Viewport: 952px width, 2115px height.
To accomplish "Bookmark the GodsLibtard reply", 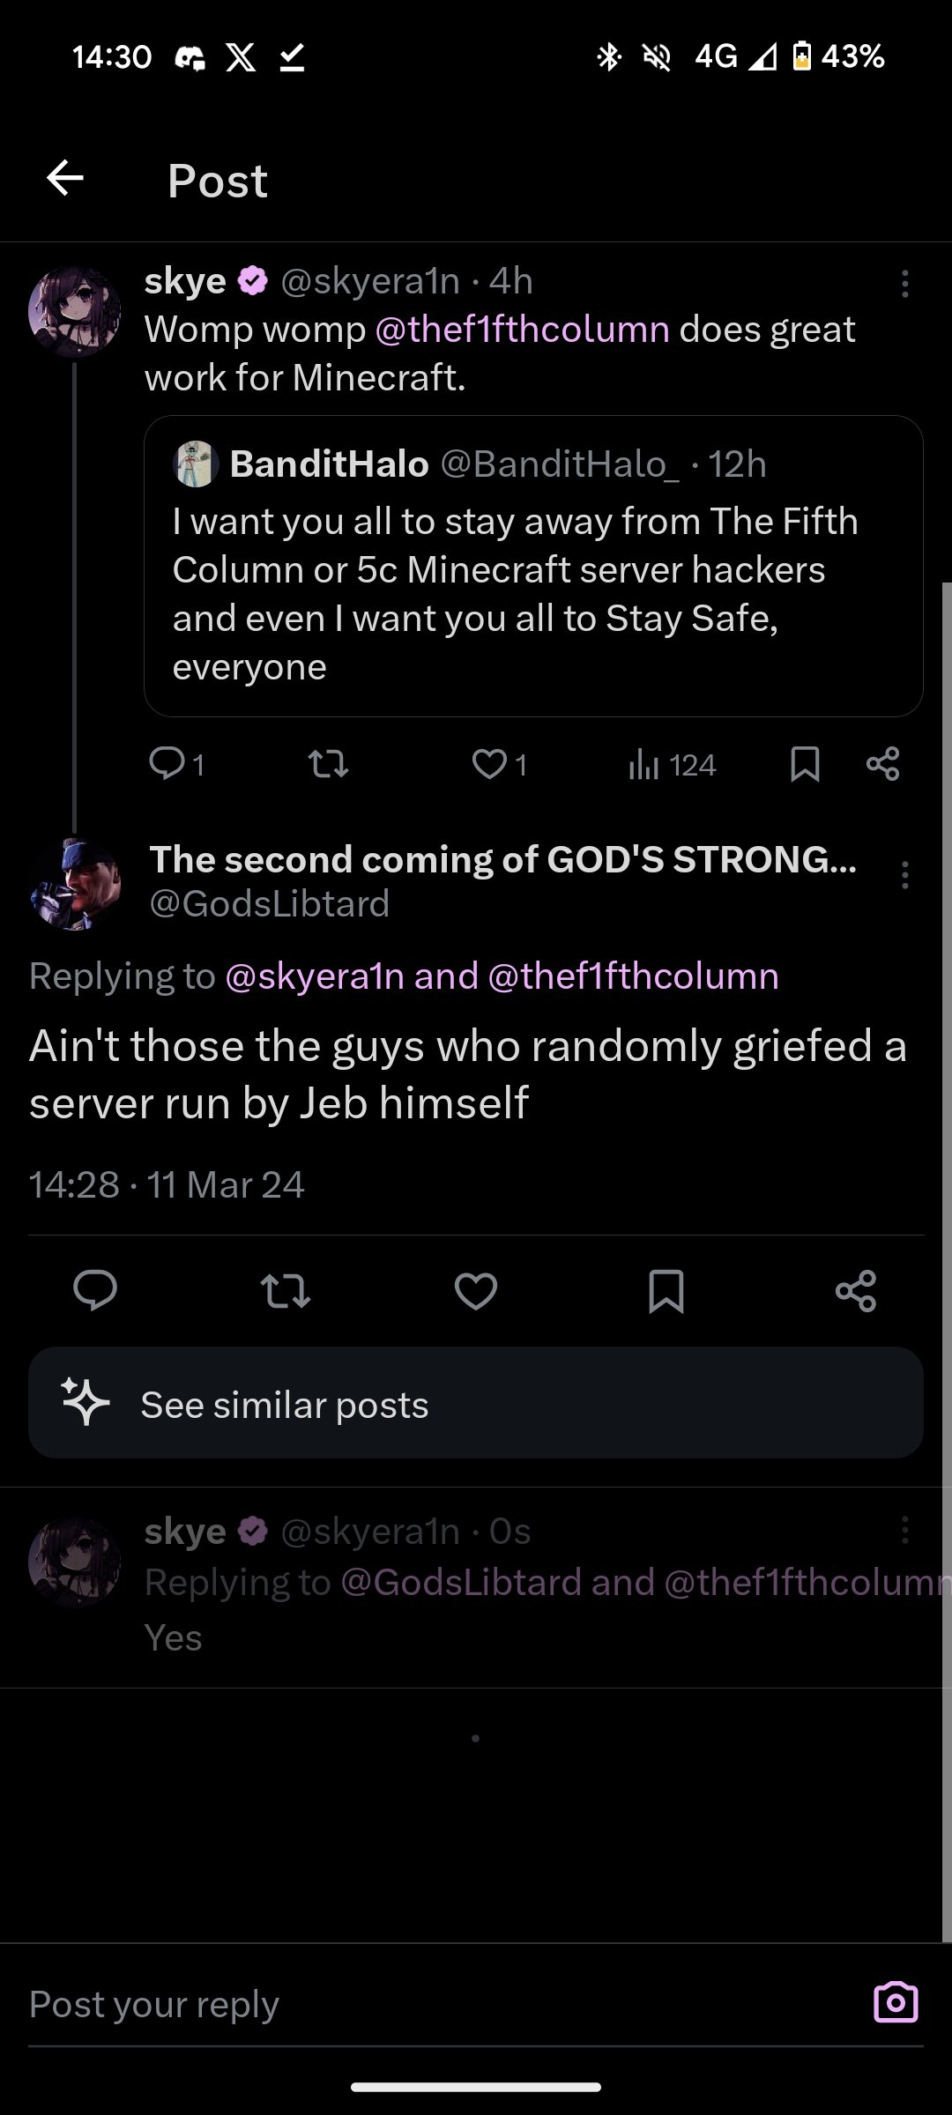I will (x=666, y=1292).
